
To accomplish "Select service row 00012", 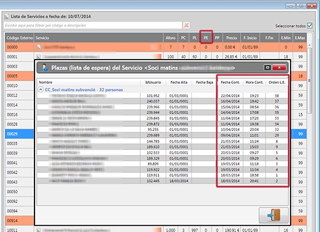I will click(x=19, y=95).
